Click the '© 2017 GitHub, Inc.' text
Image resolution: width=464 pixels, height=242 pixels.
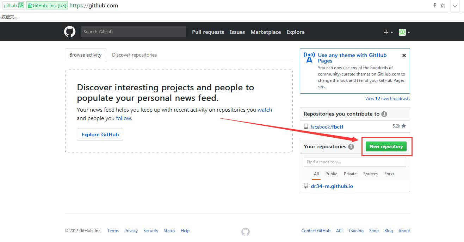[83, 231]
